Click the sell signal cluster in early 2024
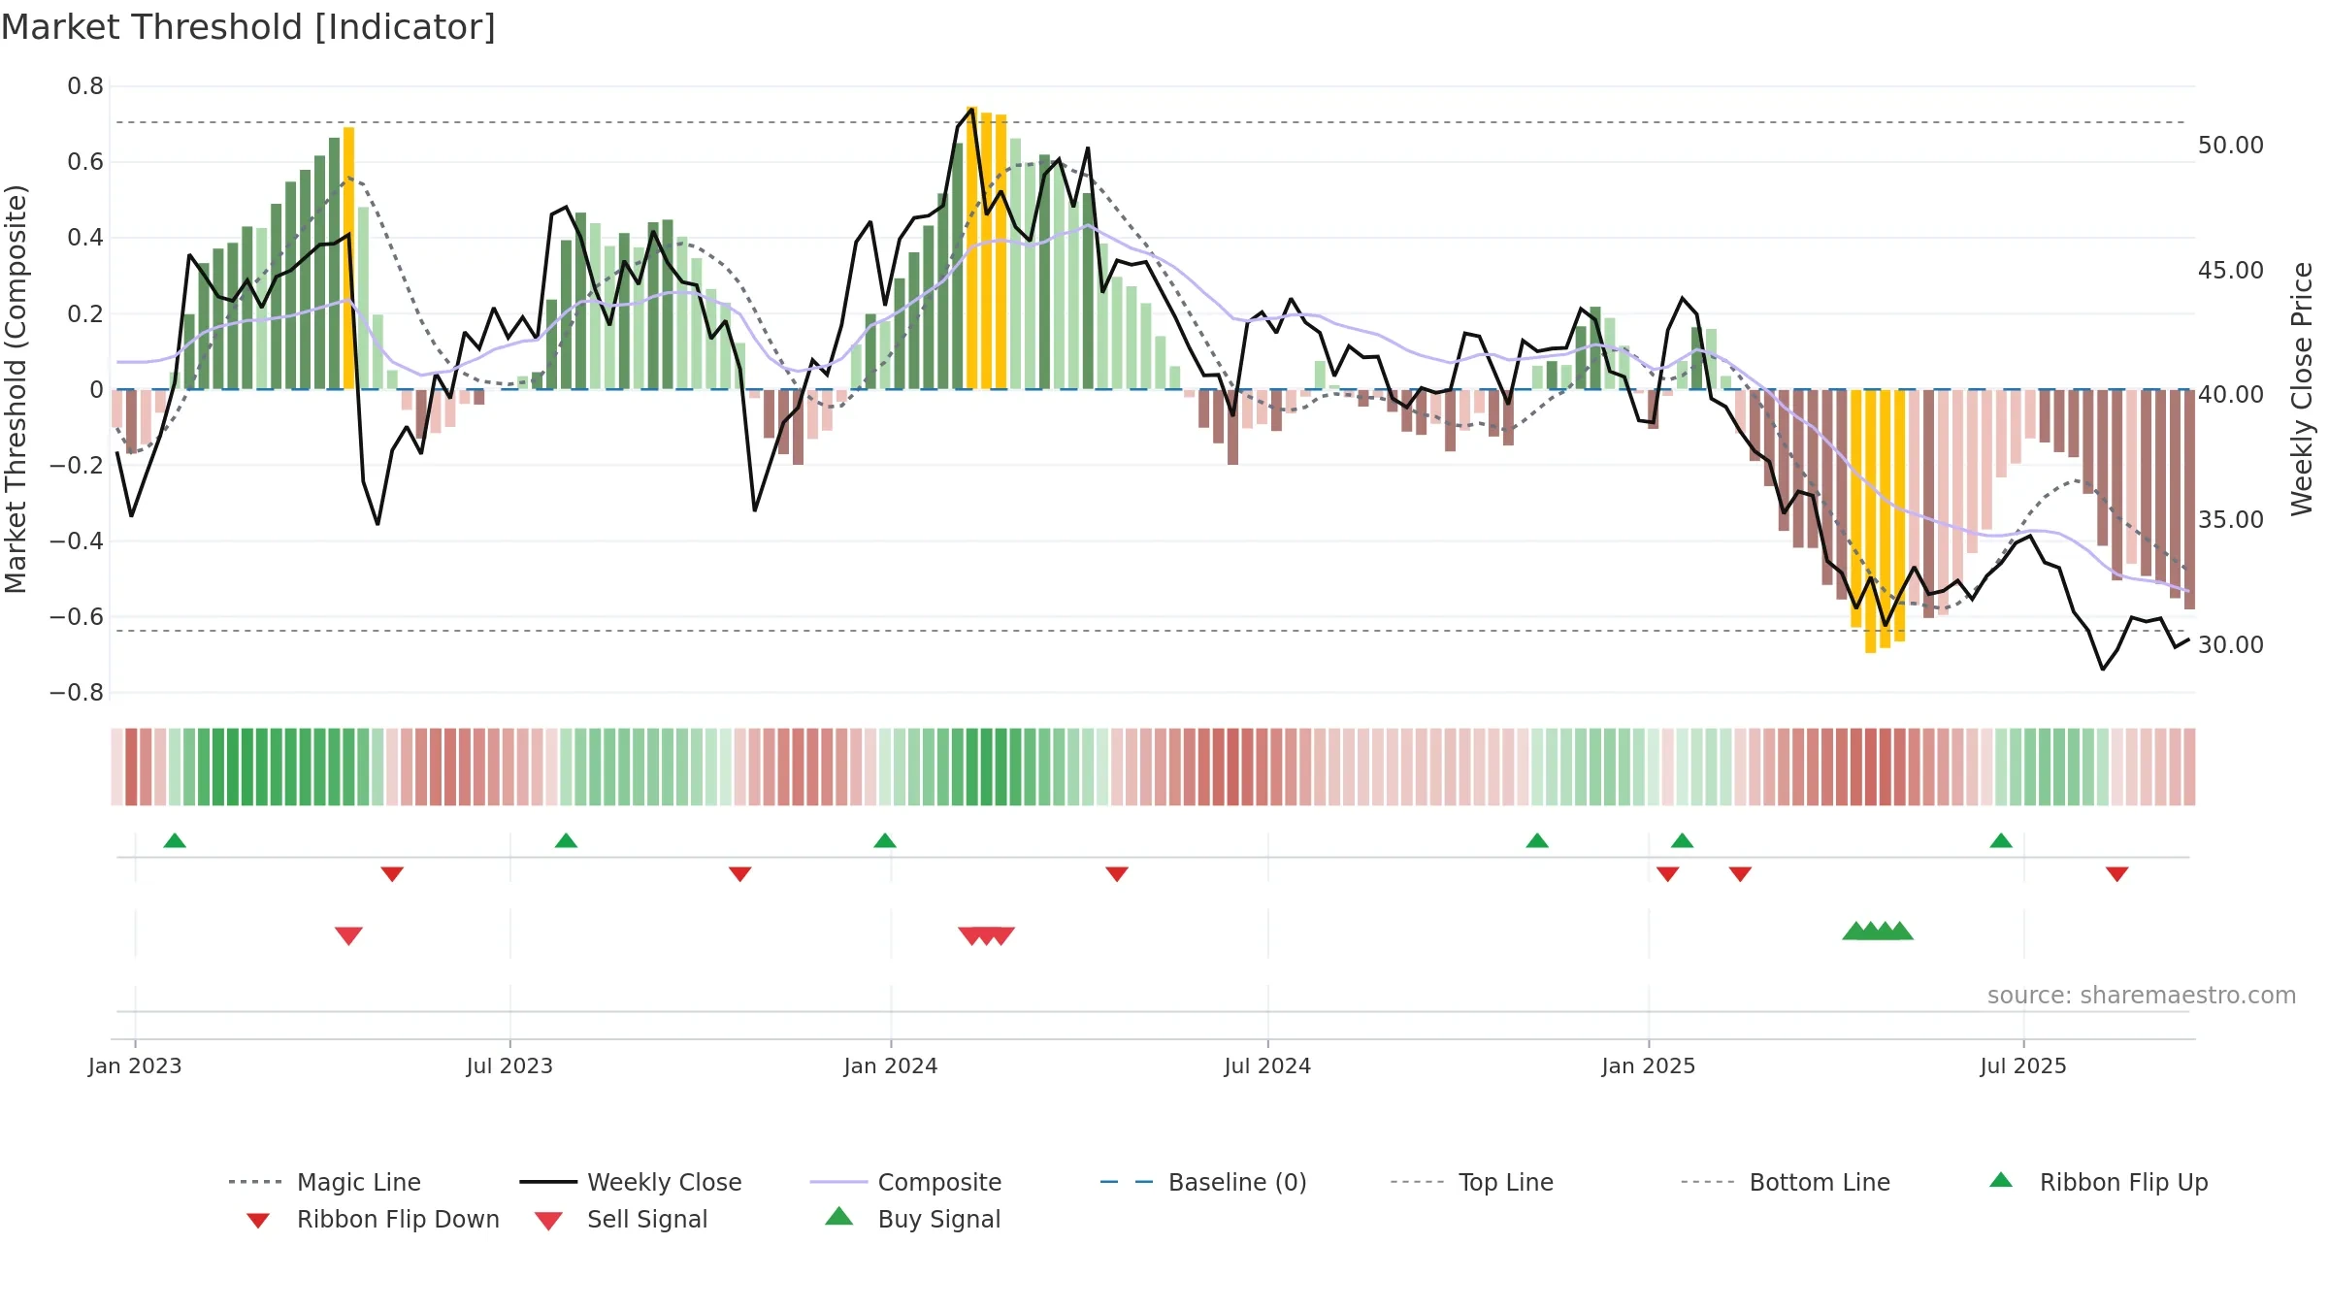This screenshot has width=2329, height=1310. 986,935
